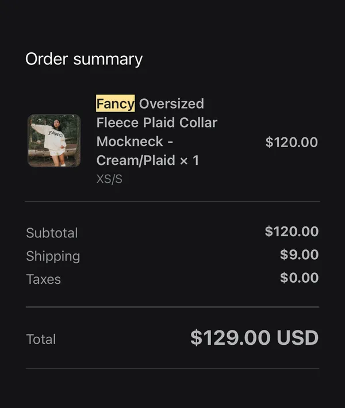
Task: Click the highlighted word Fancy
Action: pyautogui.click(x=116, y=103)
